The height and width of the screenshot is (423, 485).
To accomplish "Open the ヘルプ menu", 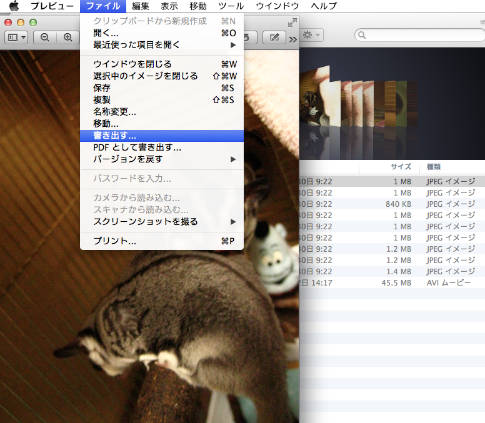I will click(x=324, y=6).
